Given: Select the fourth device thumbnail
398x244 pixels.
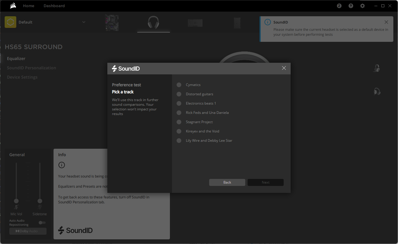Looking at the screenshot, I should [237, 23].
